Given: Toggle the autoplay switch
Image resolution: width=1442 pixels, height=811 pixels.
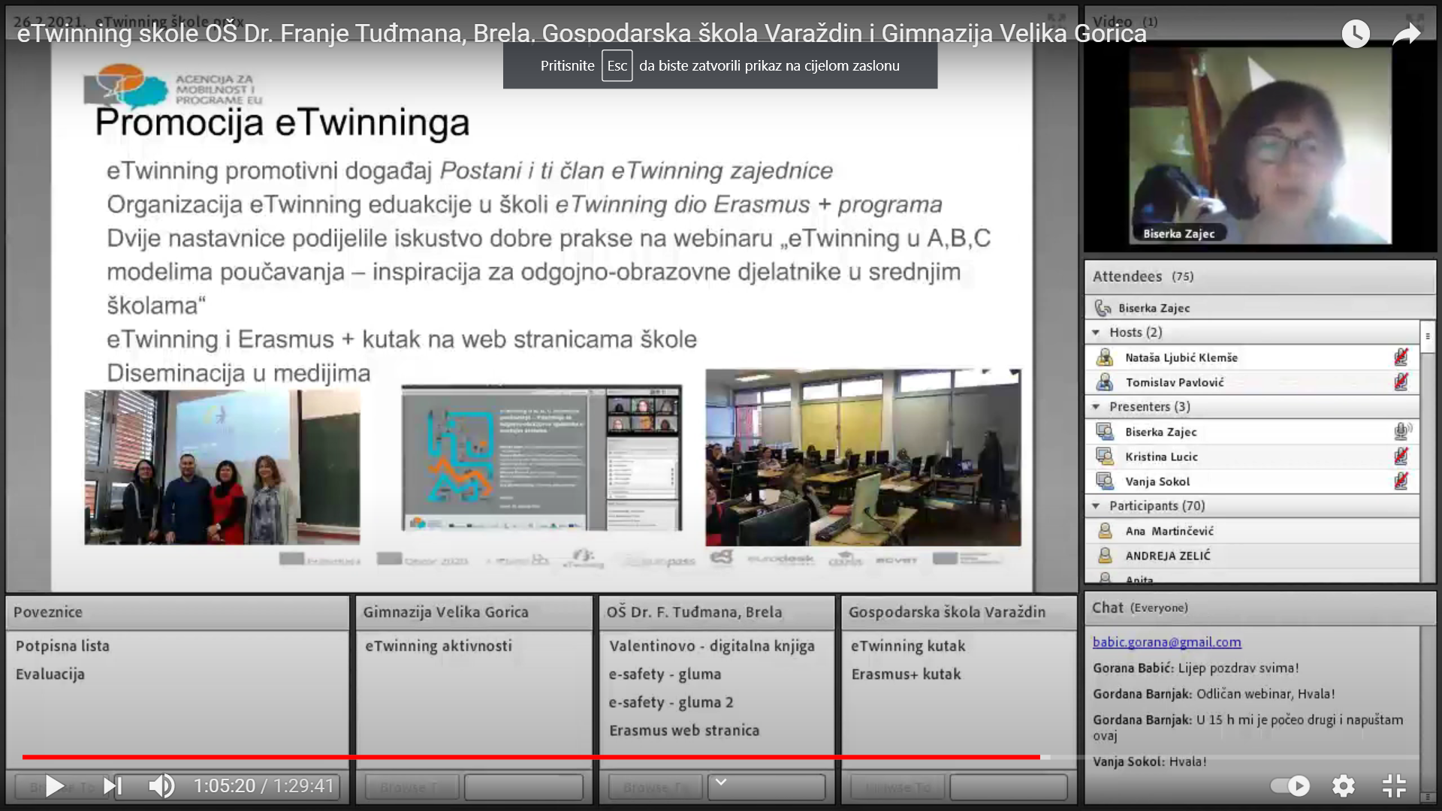Looking at the screenshot, I should pos(1290,786).
